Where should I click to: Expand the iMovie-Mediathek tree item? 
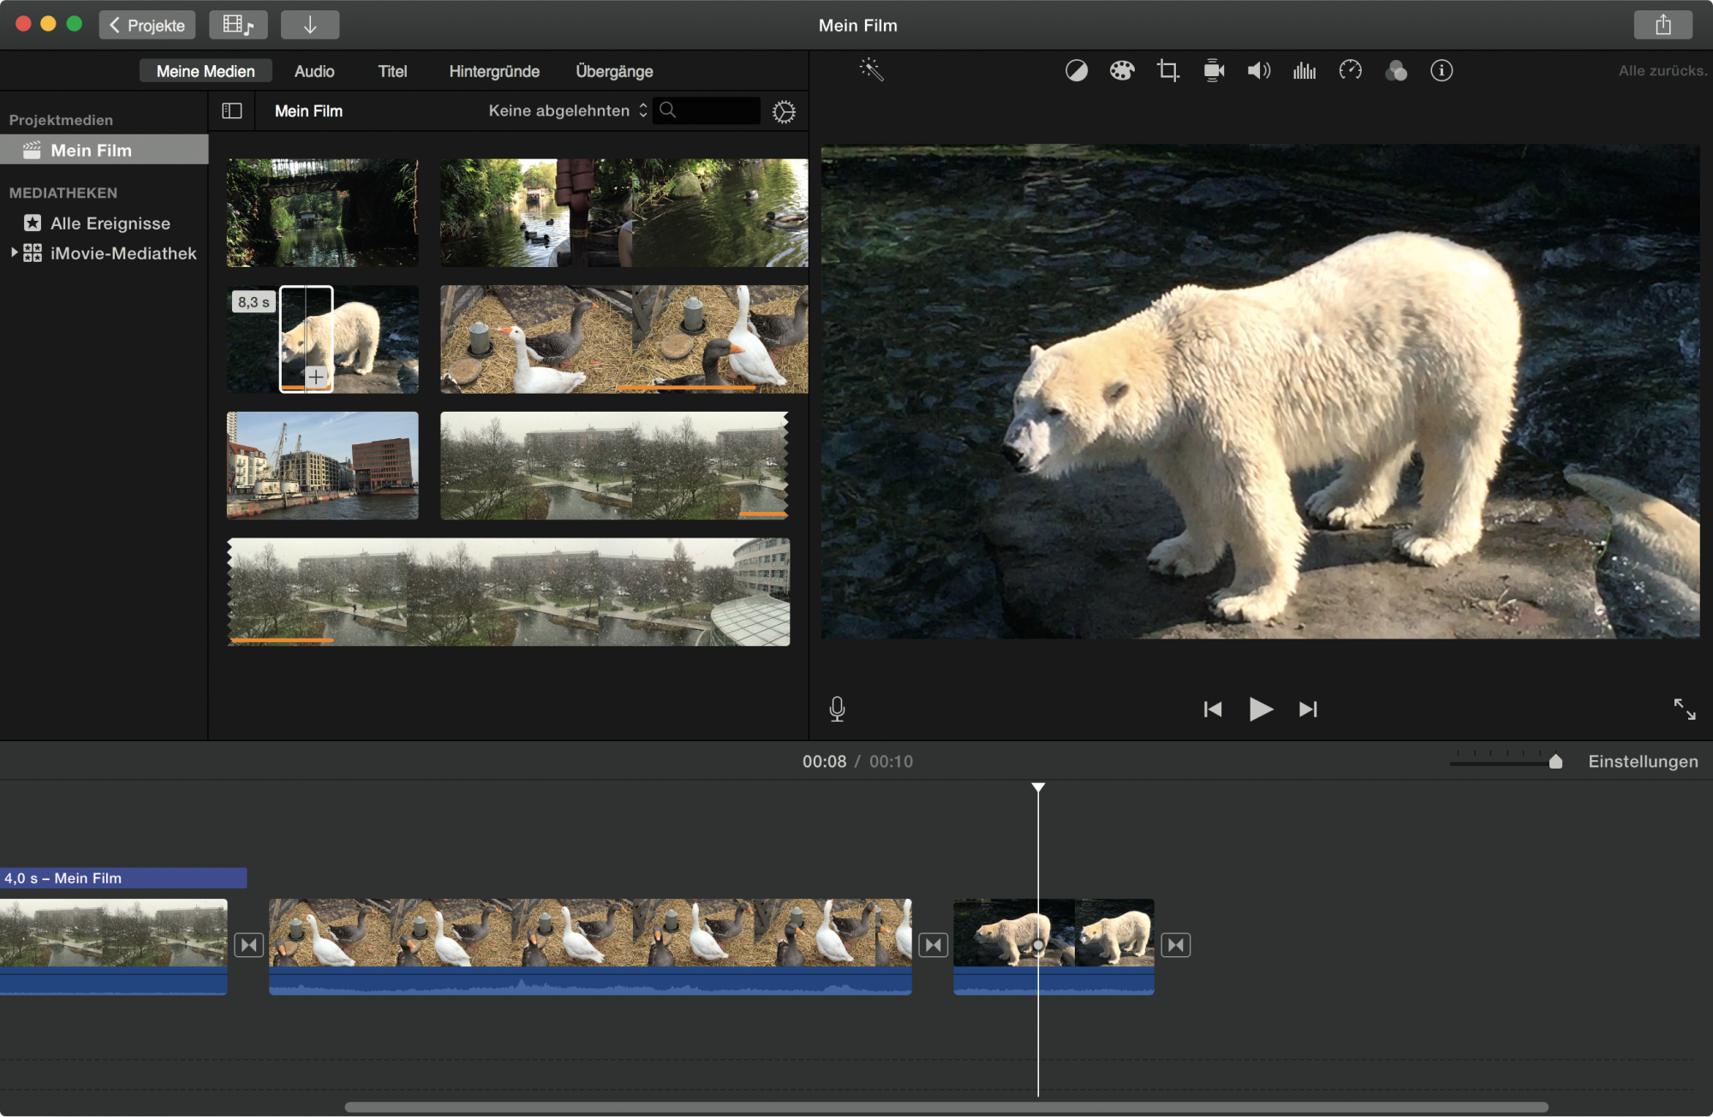pos(14,253)
